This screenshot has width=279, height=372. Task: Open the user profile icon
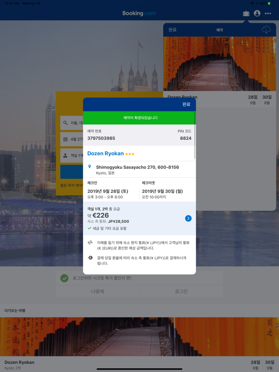(x=257, y=13)
